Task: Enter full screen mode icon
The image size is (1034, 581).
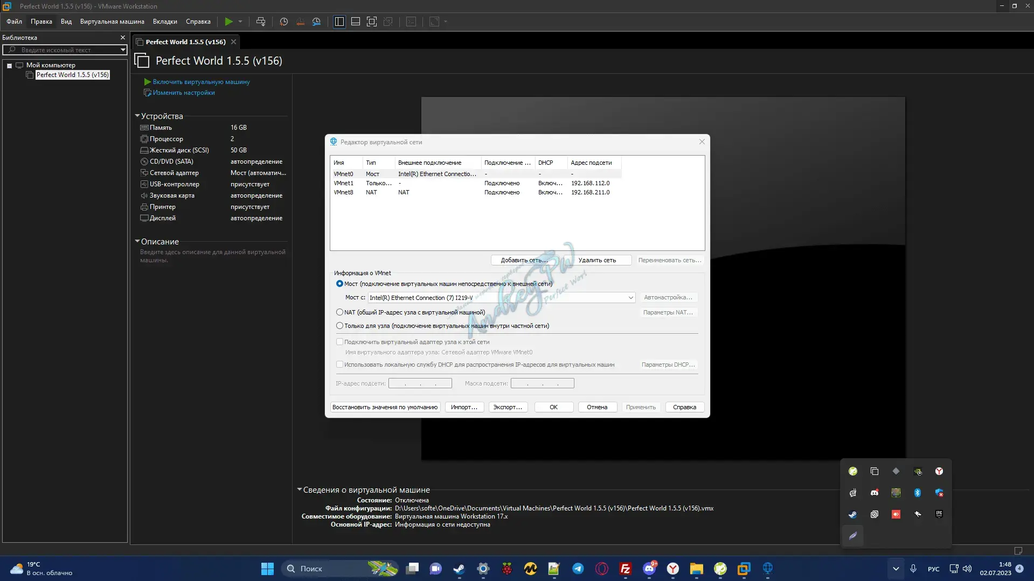Action: 372,22
